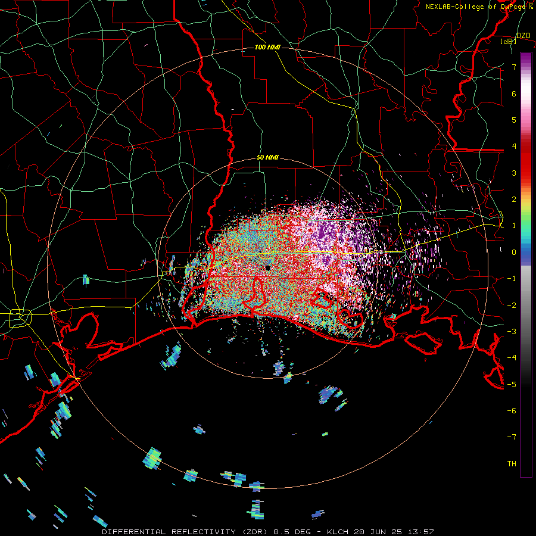The width and height of the screenshot is (536, 536).
Task: Click the "TH" threshold label on the color scale
Action: 512,464
